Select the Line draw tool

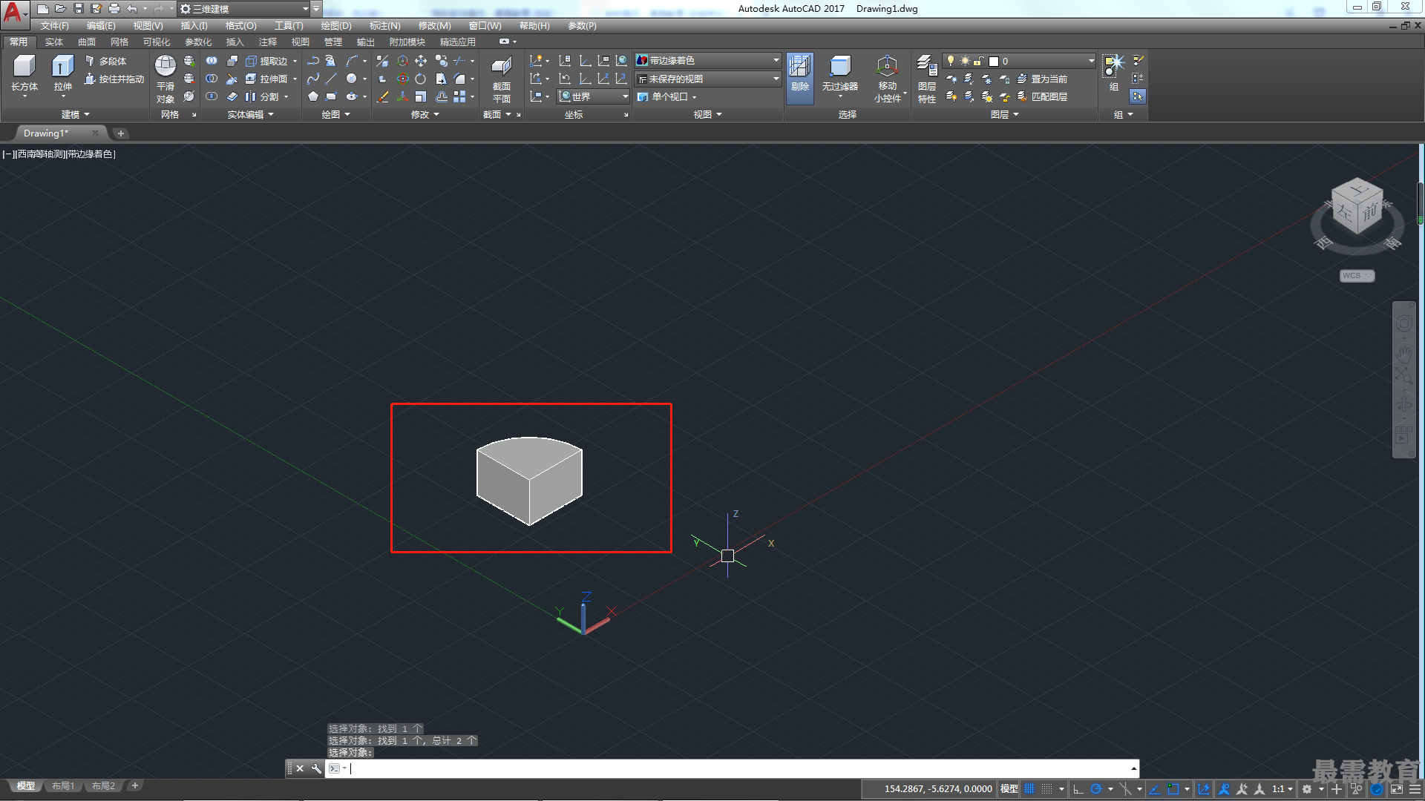pos(331,79)
